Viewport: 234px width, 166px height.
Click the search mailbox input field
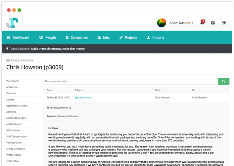click(129, 81)
